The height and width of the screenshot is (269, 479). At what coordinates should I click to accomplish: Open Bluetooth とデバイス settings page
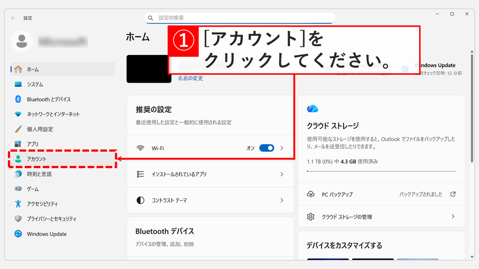point(63,99)
